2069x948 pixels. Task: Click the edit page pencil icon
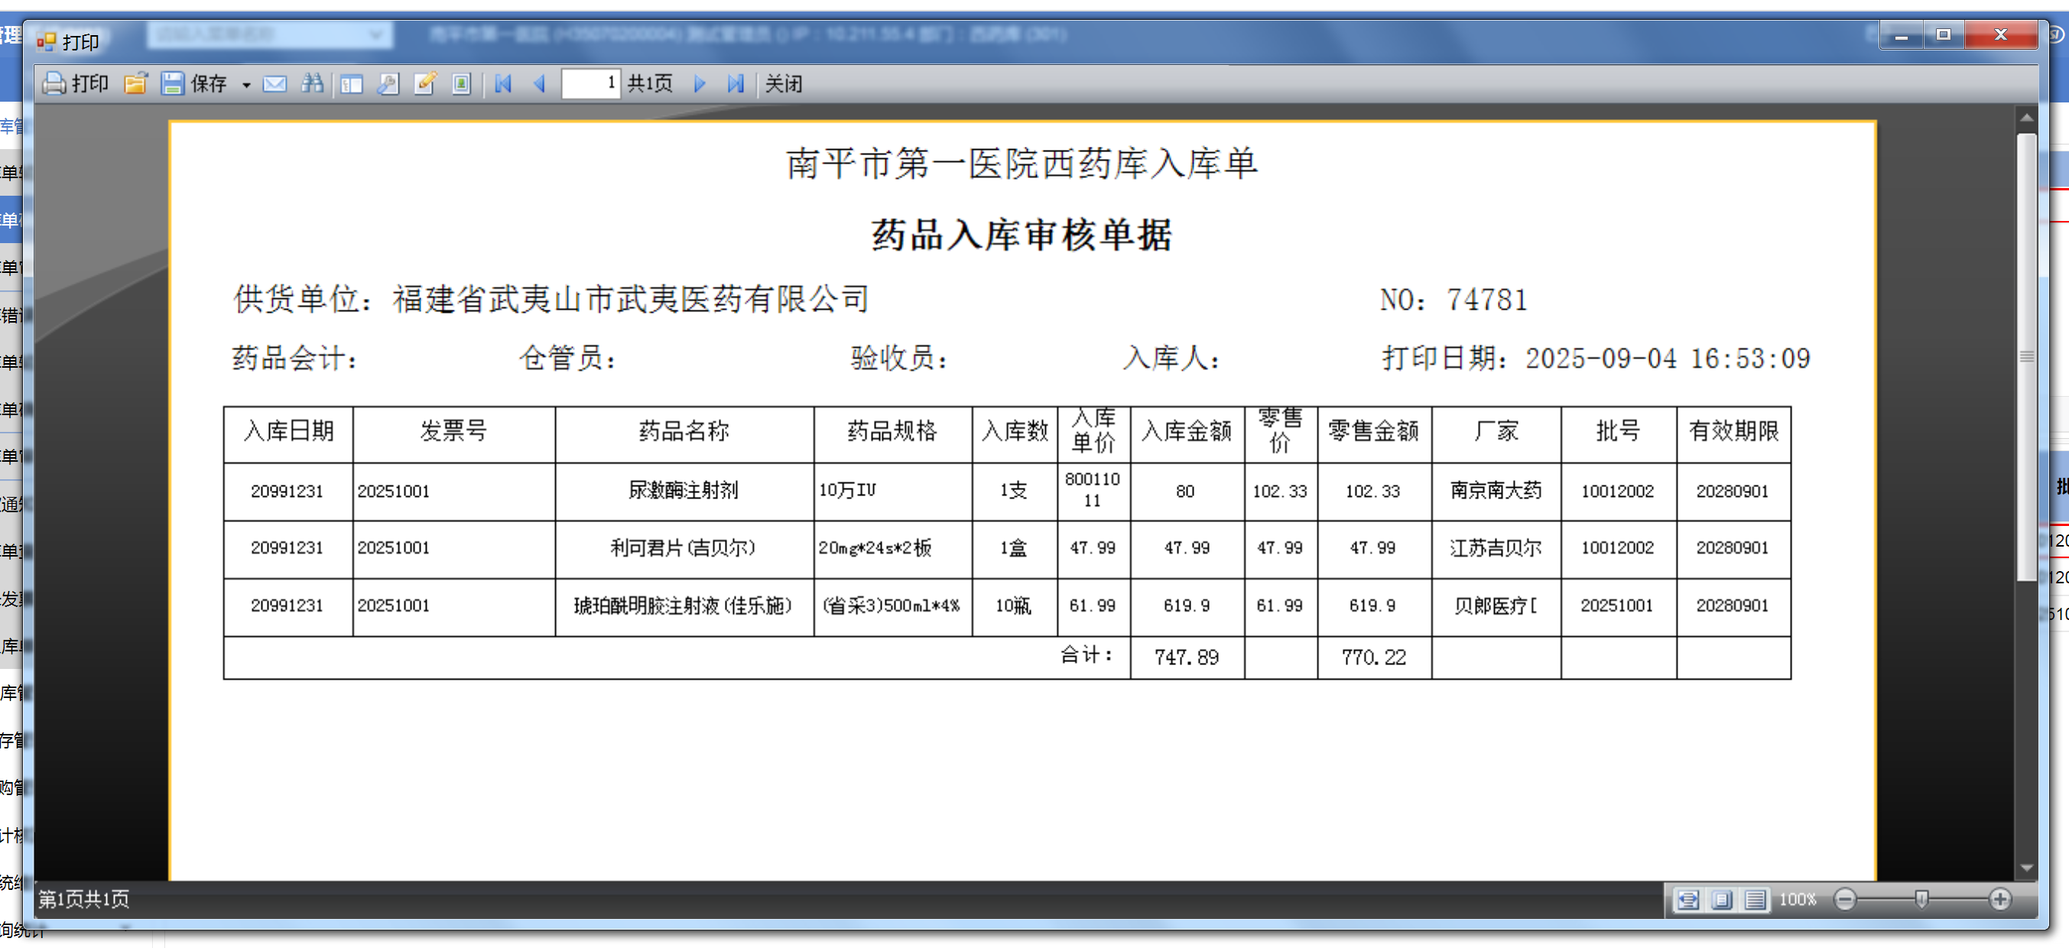425,83
